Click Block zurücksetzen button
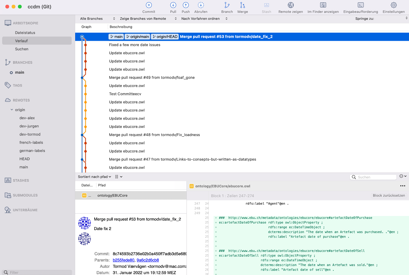The image size is (409, 275). [x=389, y=196]
